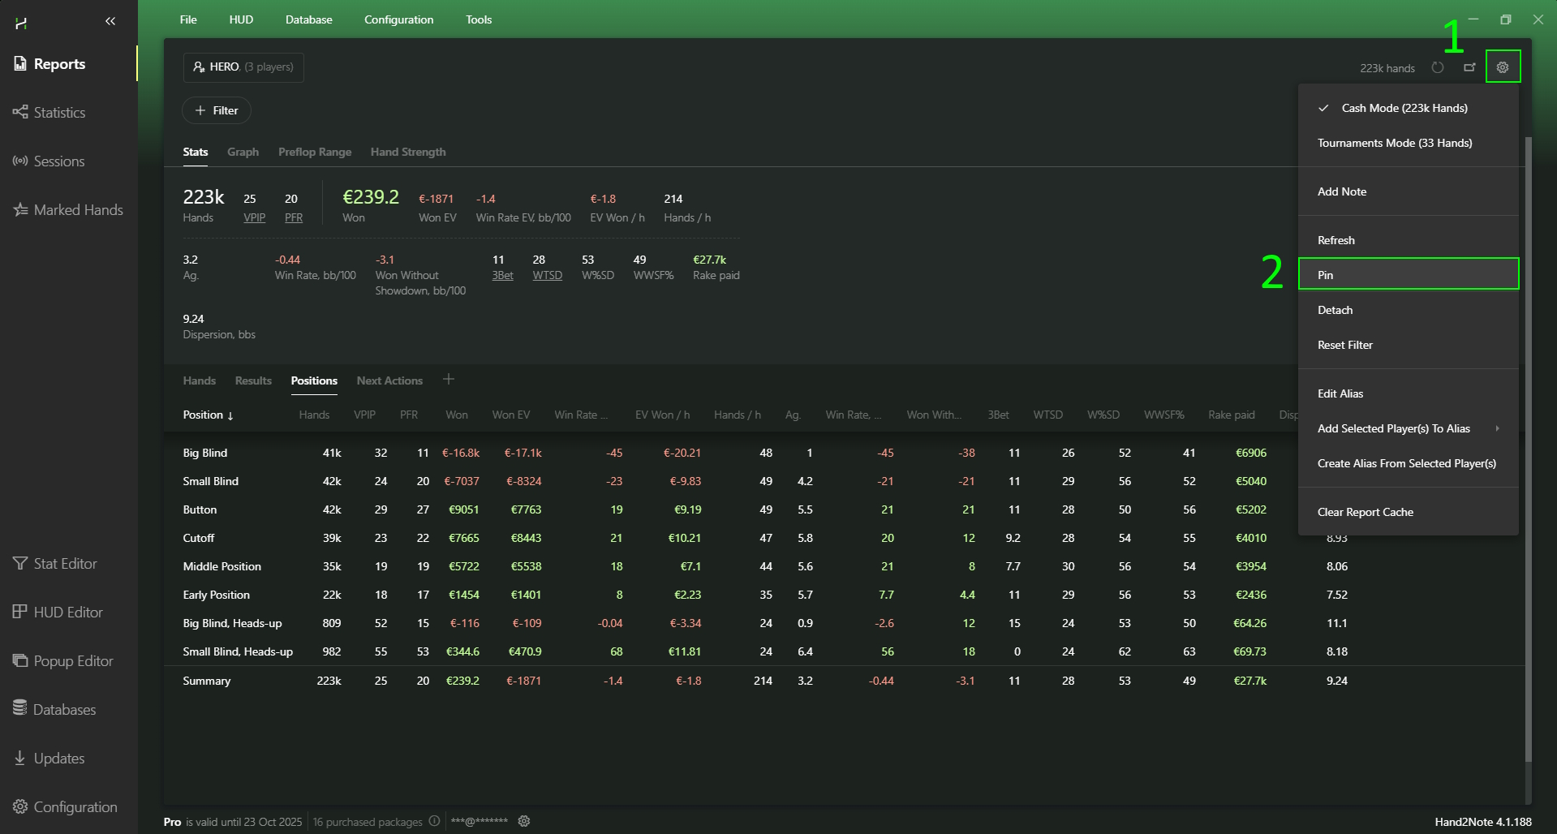Open the Database menu
The width and height of the screenshot is (1557, 834).
308,19
